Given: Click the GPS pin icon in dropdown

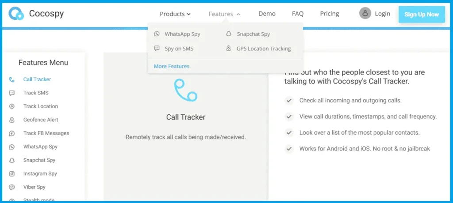Looking at the screenshot, I should pyautogui.click(x=228, y=49).
